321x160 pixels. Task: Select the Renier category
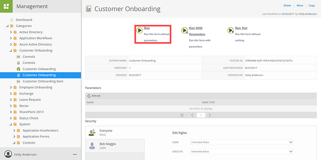click(x=24, y=106)
